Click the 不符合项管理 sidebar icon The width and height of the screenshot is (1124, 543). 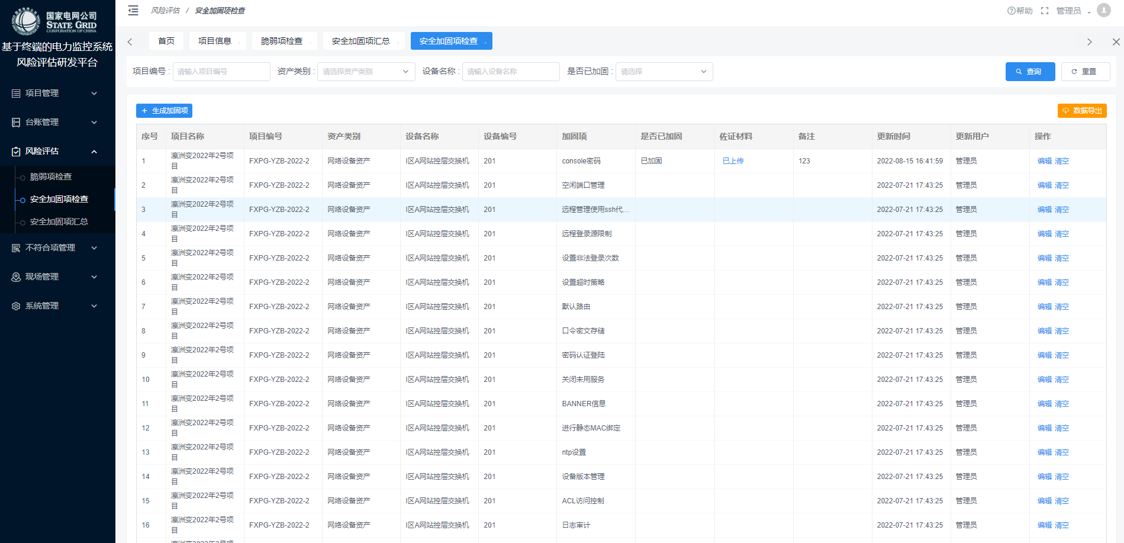(16, 248)
